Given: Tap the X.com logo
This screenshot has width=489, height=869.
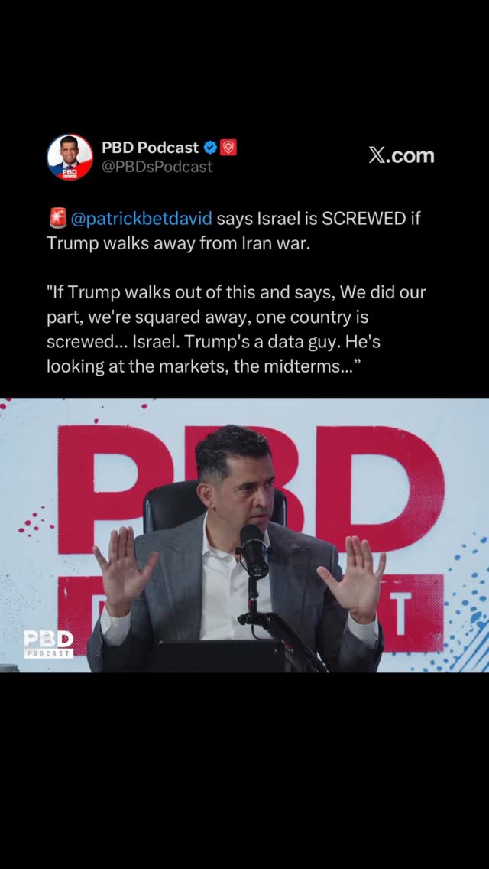Looking at the screenshot, I should click(x=401, y=156).
